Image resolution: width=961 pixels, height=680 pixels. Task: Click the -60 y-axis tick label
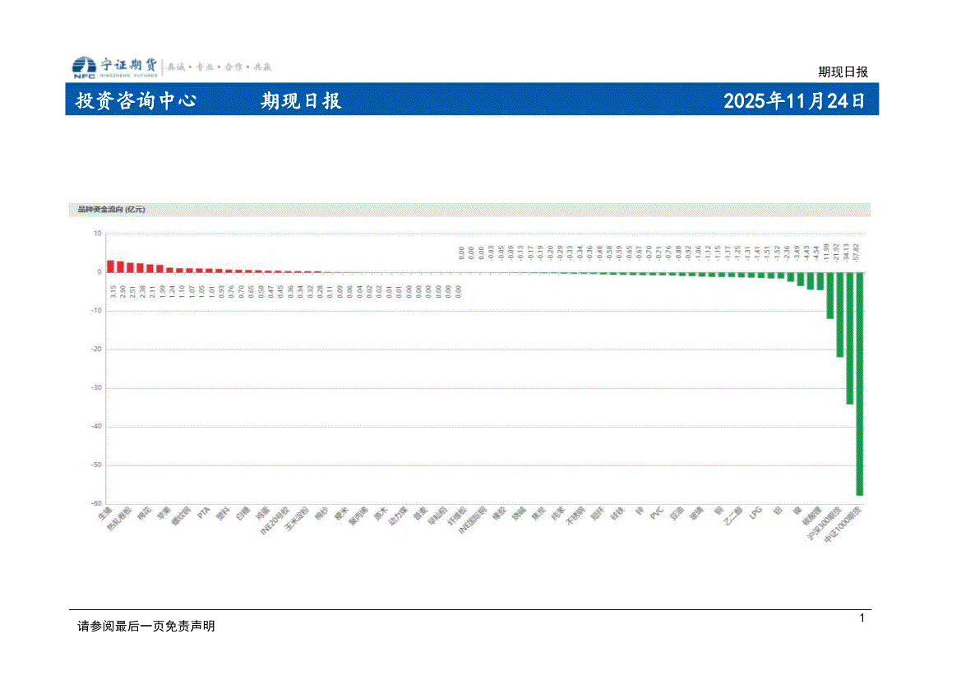[x=95, y=503]
